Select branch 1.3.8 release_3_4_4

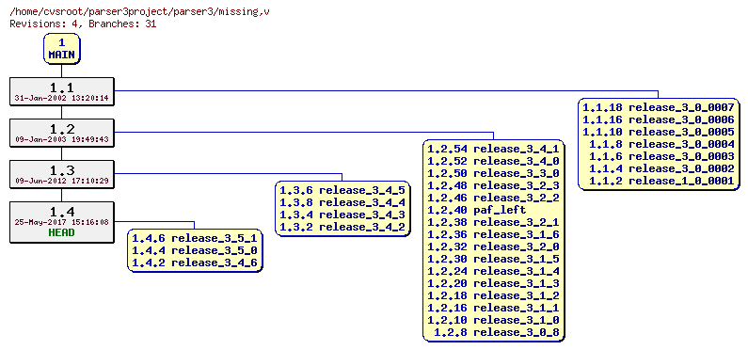click(342, 202)
